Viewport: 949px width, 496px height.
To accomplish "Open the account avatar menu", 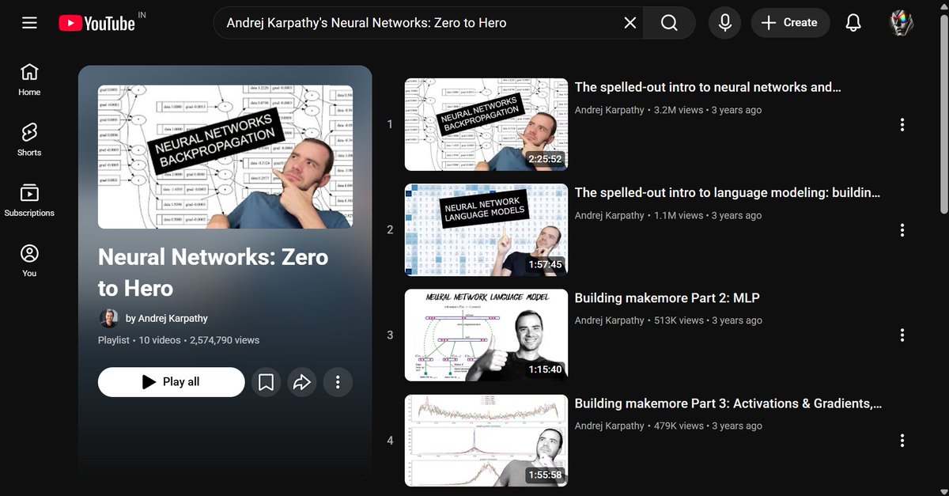I will [902, 23].
